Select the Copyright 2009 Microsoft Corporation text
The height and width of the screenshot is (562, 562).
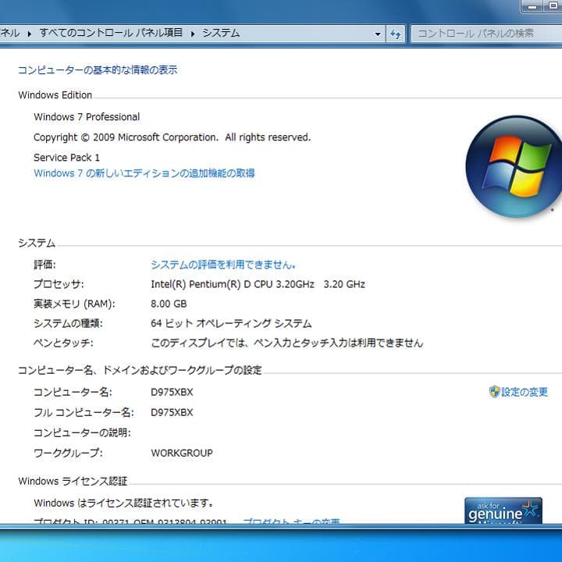pyautogui.click(x=172, y=137)
